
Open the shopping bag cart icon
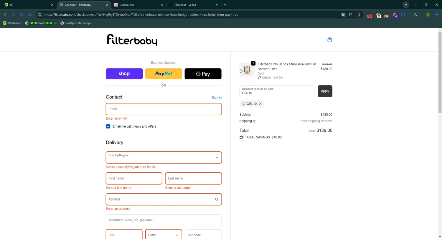coord(329,40)
